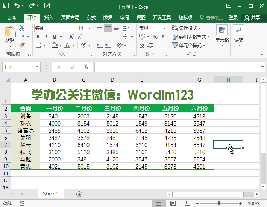The height and width of the screenshot is (207, 267).
Task: Toggle Italic formatting
Action: (46, 37)
